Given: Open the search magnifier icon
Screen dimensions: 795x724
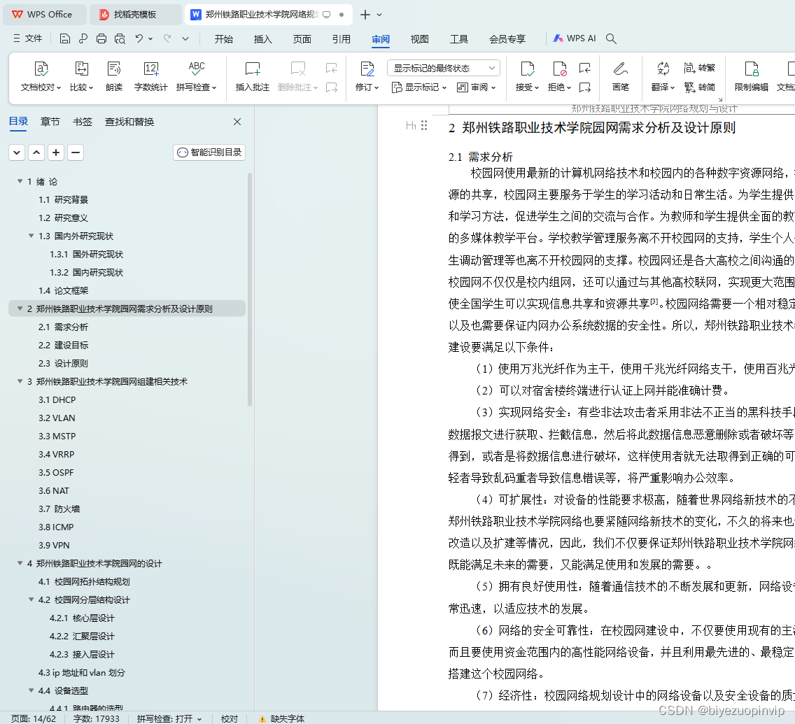Looking at the screenshot, I should tap(611, 38).
